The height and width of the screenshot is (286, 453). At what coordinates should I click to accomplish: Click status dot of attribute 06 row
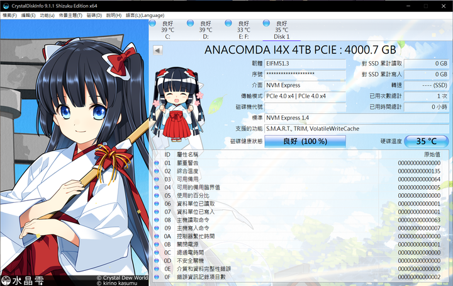(157, 204)
